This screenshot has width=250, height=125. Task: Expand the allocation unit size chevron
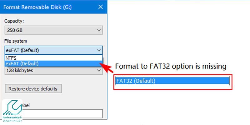pos(99,71)
